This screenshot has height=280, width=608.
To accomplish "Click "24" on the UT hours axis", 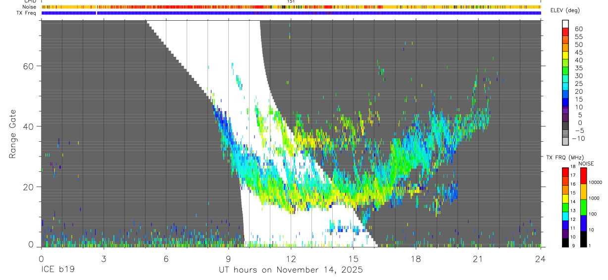I will 540,258.
